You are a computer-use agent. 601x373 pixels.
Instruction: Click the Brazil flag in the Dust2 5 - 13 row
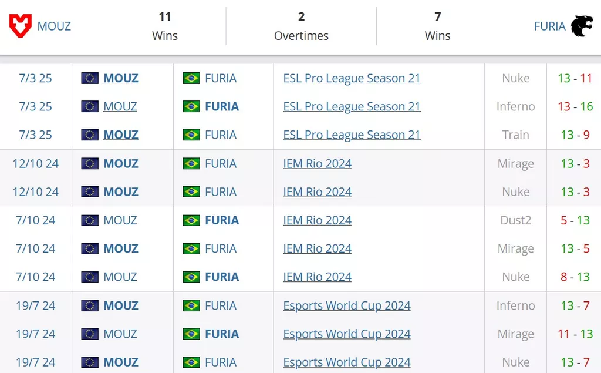(191, 220)
